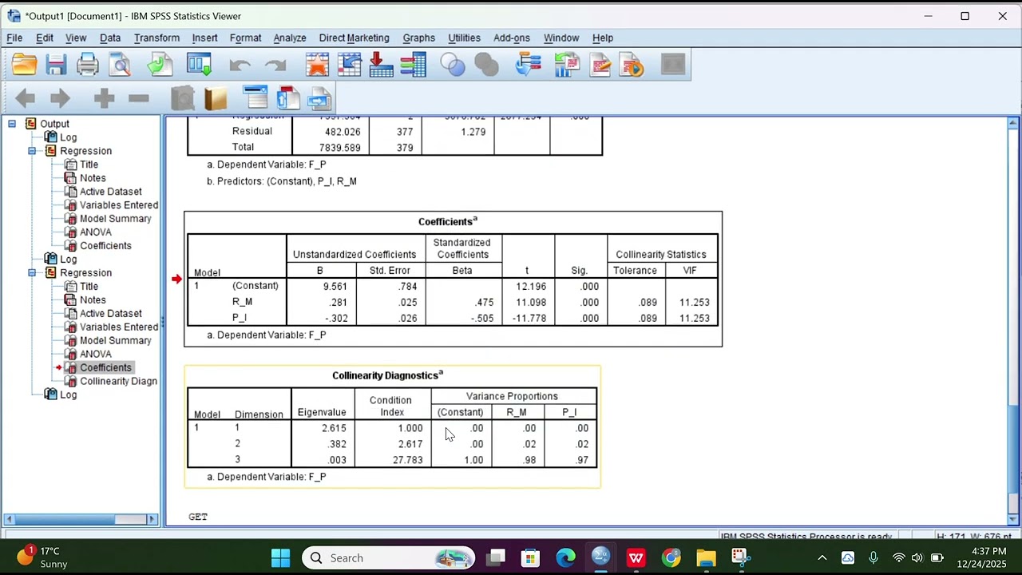Collapse the upper Regression branch in outline
The height and width of the screenshot is (575, 1022).
(32, 151)
